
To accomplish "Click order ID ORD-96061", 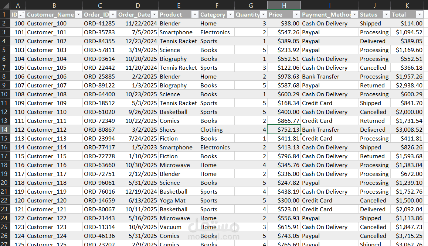I will point(100,183).
